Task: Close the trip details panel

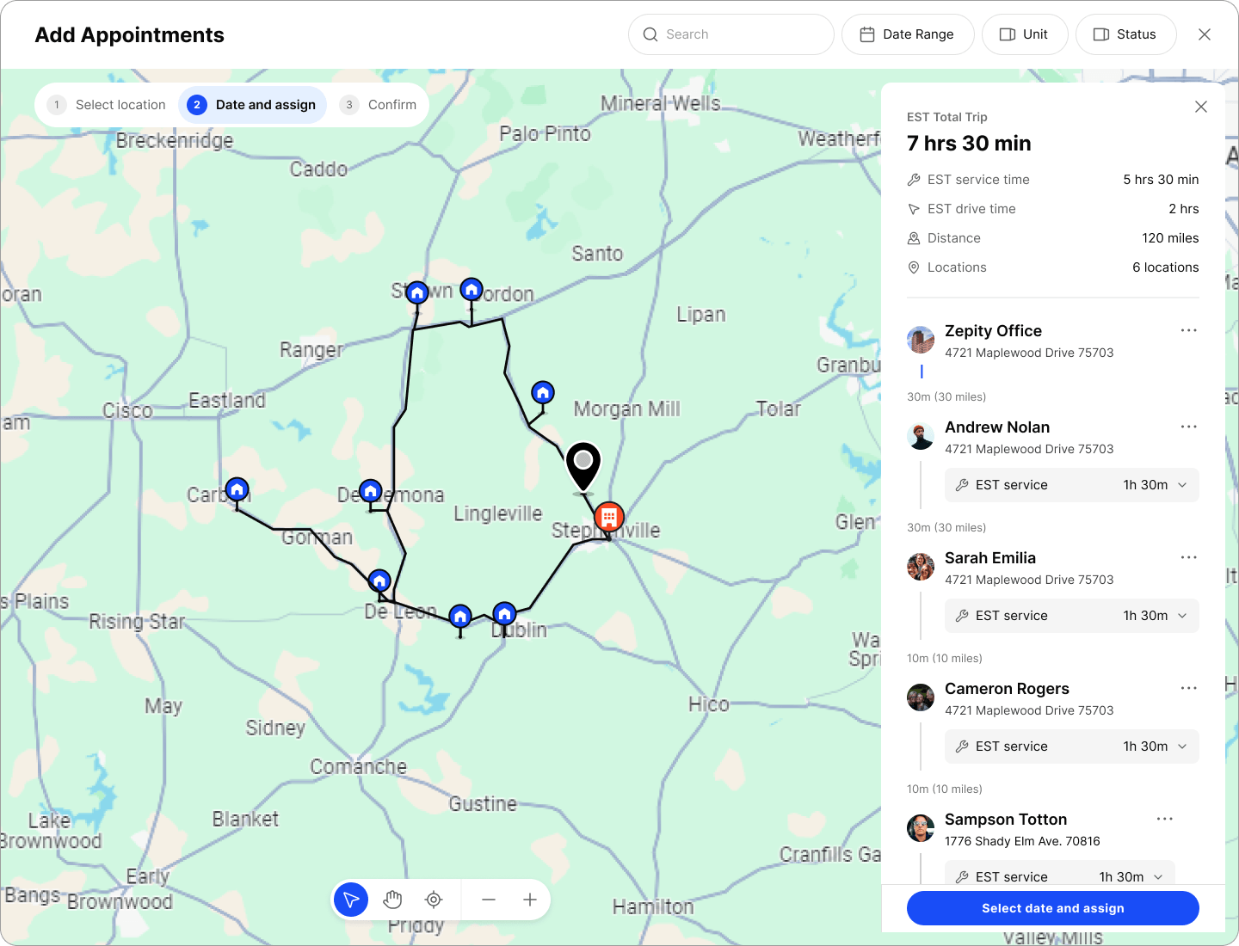Action: (x=1201, y=107)
